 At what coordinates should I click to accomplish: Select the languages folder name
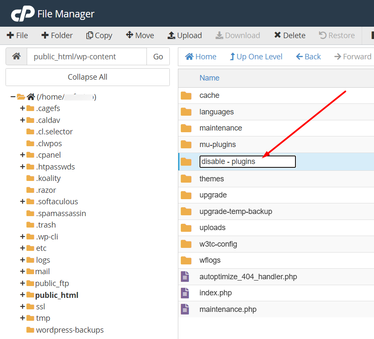[x=217, y=112]
